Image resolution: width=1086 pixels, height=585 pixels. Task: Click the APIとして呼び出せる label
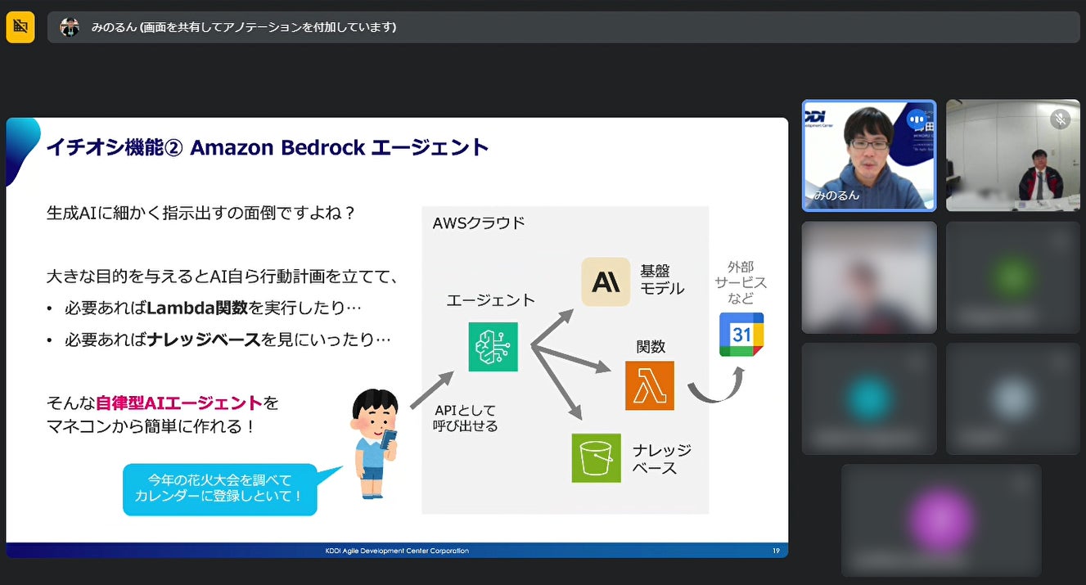[466, 418]
